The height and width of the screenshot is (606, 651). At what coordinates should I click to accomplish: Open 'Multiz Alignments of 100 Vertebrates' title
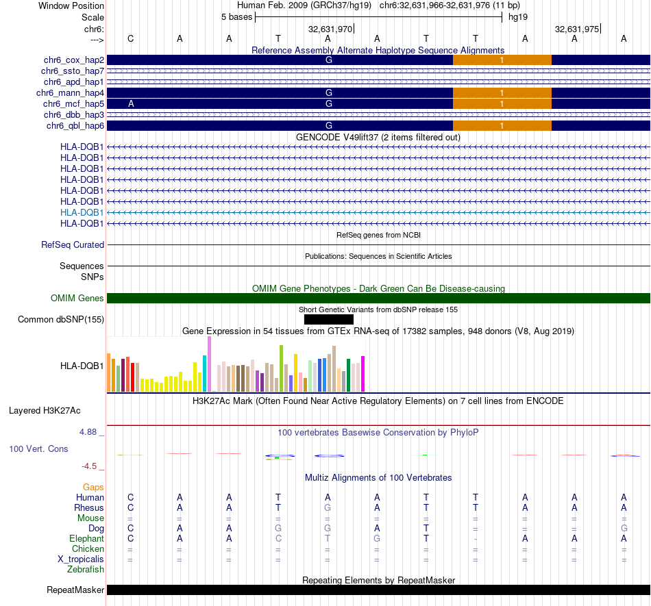pos(378,478)
